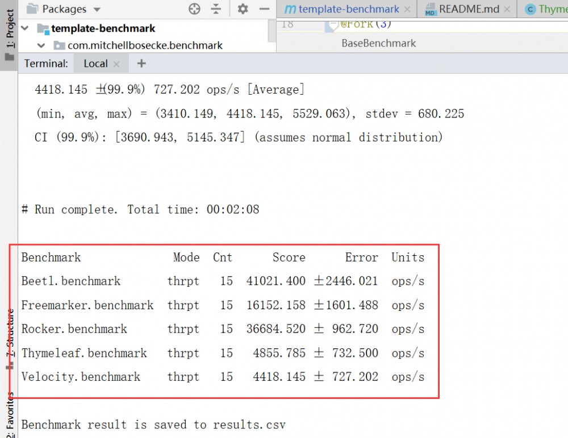Click the BaseBenchmark breadcrumb

[x=378, y=44]
